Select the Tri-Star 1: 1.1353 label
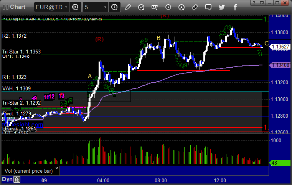This screenshot has height=185, width=292. [x=21, y=52]
